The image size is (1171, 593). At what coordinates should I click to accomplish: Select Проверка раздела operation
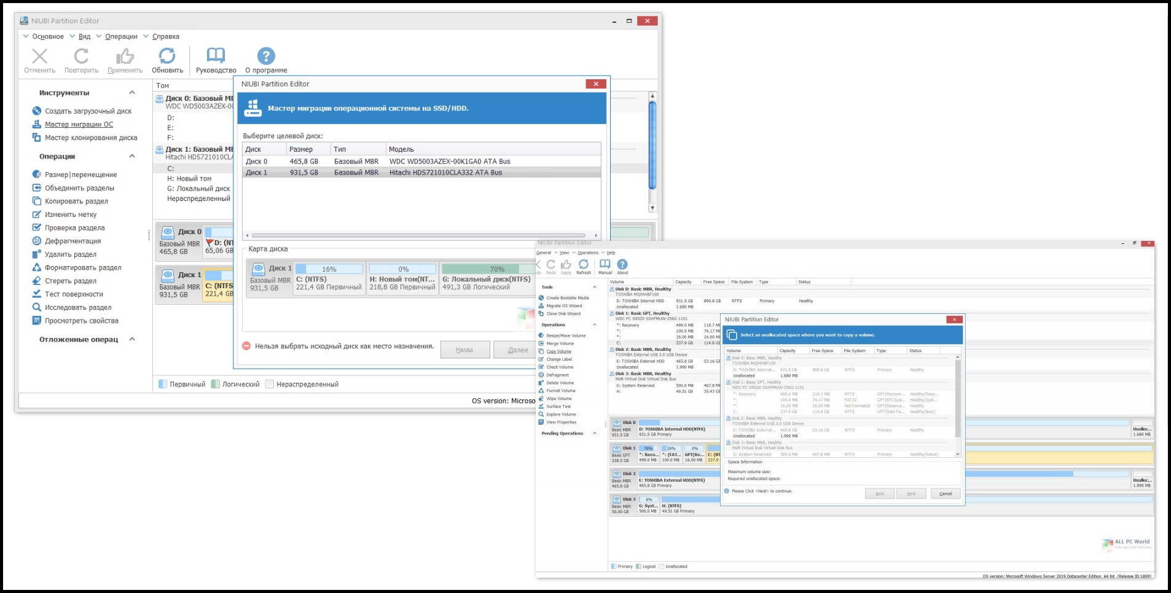[74, 228]
